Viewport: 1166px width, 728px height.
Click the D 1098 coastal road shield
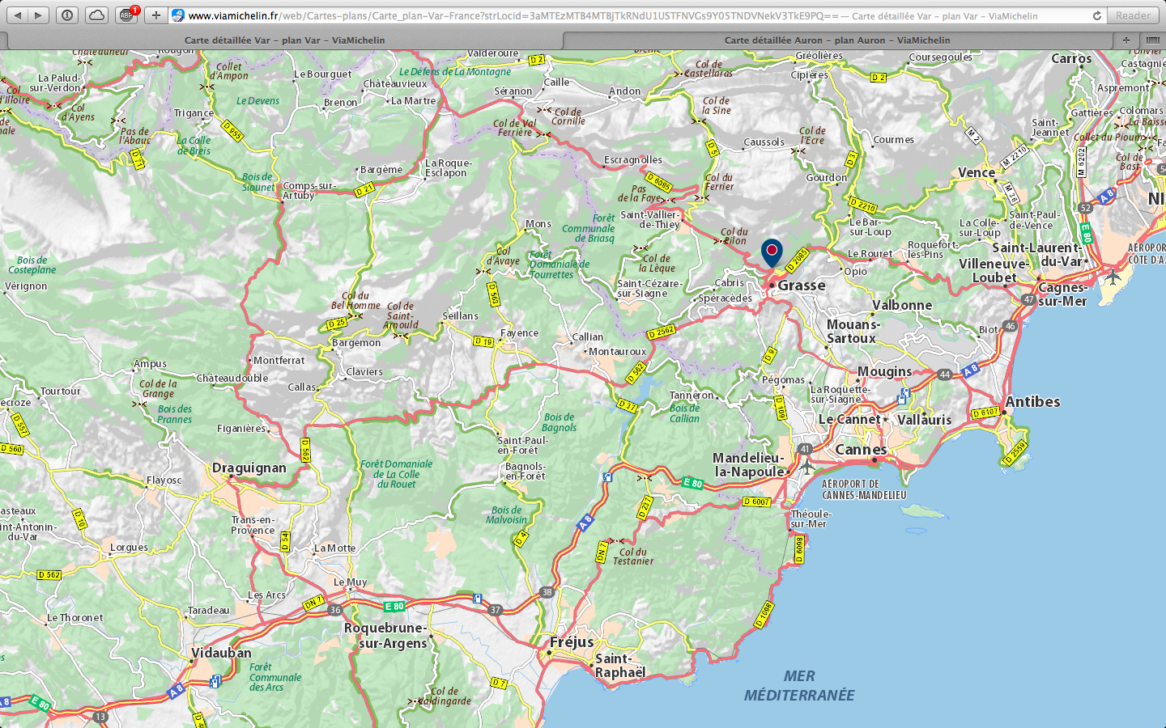(764, 614)
